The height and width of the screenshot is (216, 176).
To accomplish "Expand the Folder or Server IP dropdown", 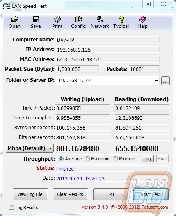I will 156,81.
